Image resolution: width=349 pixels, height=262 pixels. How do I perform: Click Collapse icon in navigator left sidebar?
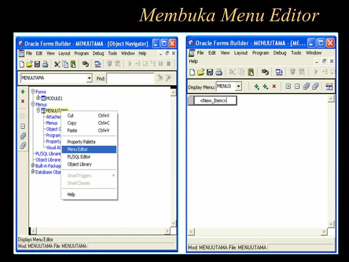click(23, 126)
